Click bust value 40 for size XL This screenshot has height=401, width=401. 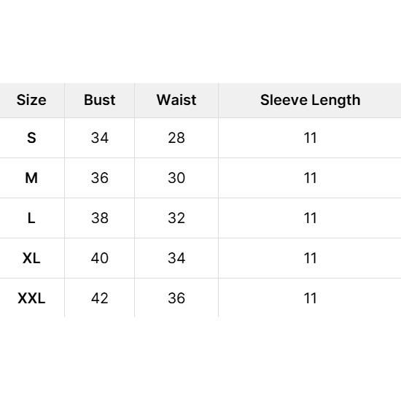click(x=100, y=258)
